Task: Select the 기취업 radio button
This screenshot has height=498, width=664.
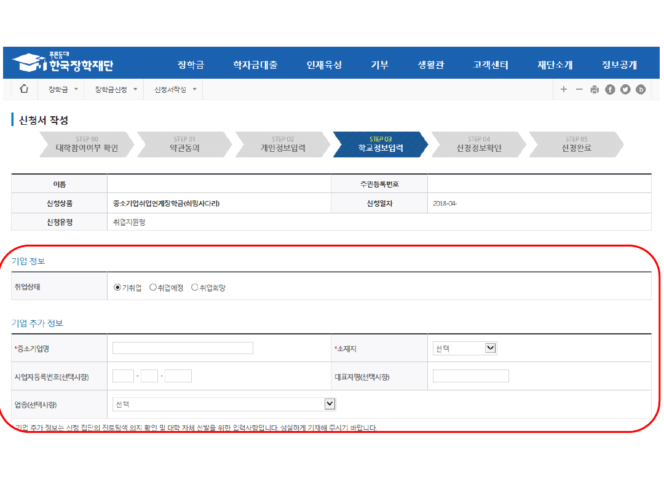Action: coord(117,287)
